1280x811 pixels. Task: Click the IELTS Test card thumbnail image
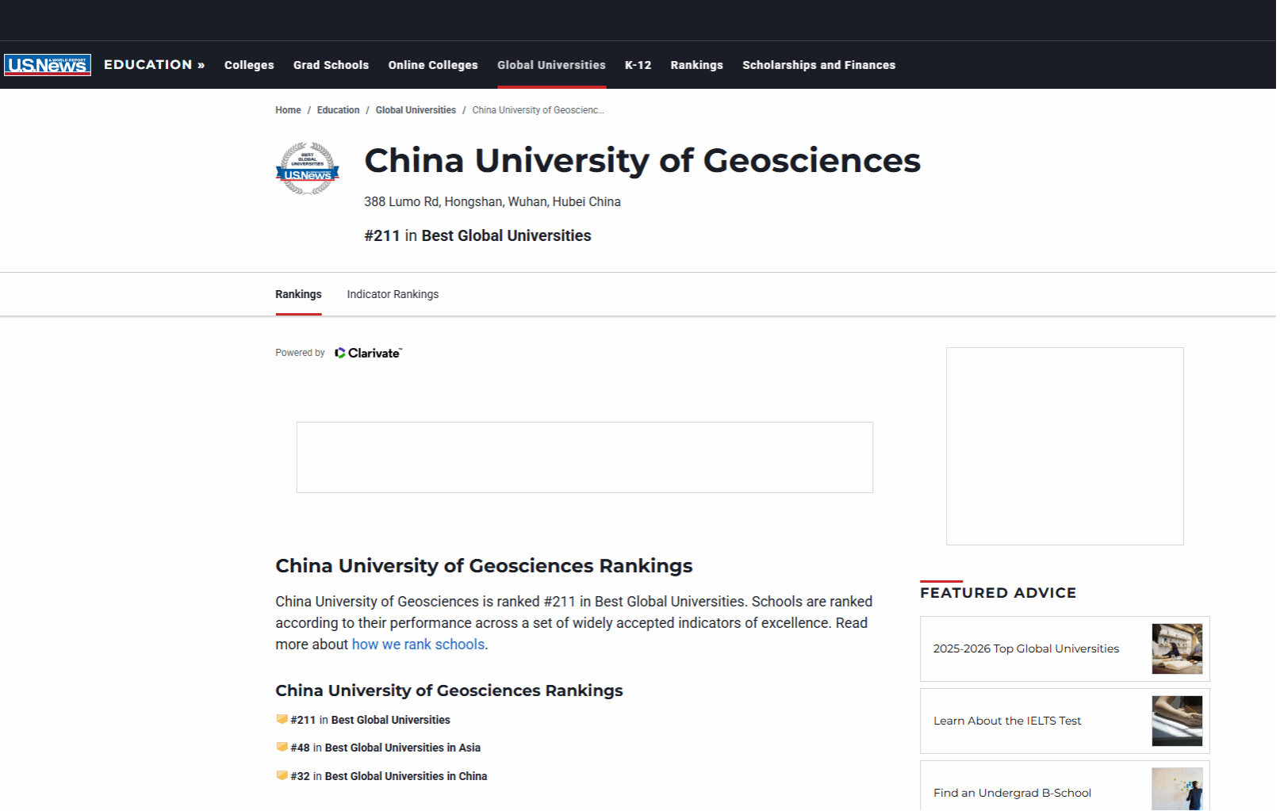(1177, 721)
